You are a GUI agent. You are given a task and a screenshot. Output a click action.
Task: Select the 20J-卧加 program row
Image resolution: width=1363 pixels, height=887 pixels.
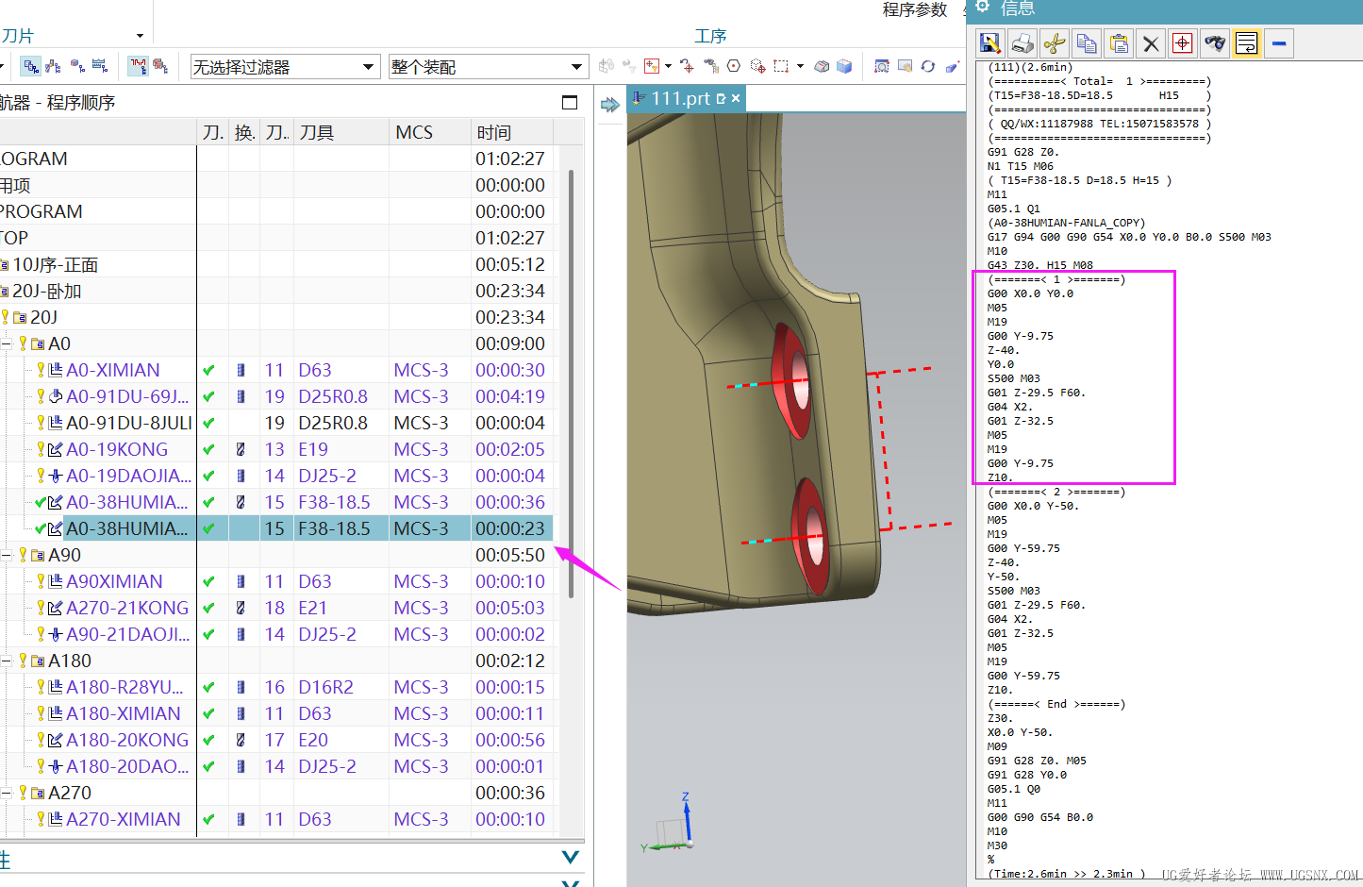[46, 291]
